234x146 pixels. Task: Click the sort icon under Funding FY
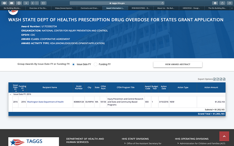23,90
